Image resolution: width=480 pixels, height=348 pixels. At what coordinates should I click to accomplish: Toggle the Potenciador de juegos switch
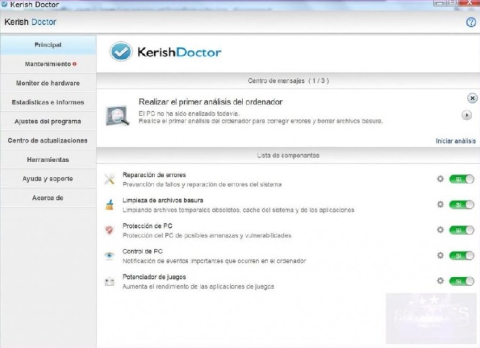(x=462, y=281)
